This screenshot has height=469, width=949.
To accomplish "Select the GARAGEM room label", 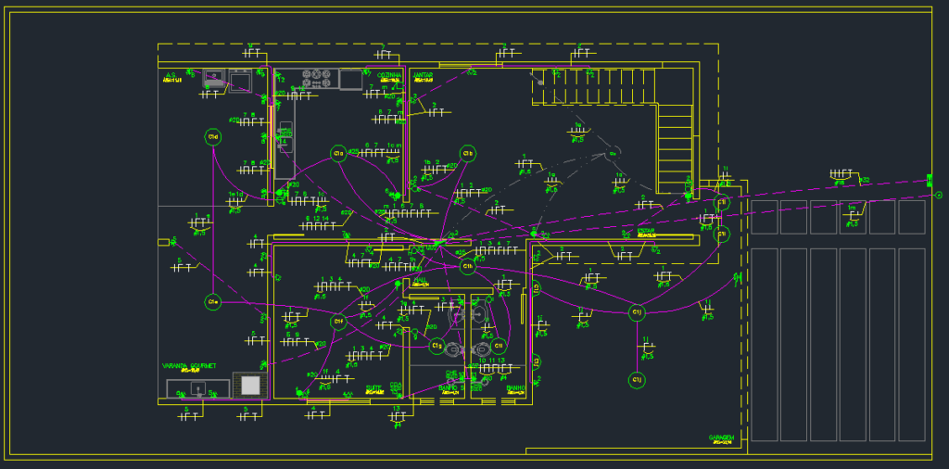I will coord(721,437).
